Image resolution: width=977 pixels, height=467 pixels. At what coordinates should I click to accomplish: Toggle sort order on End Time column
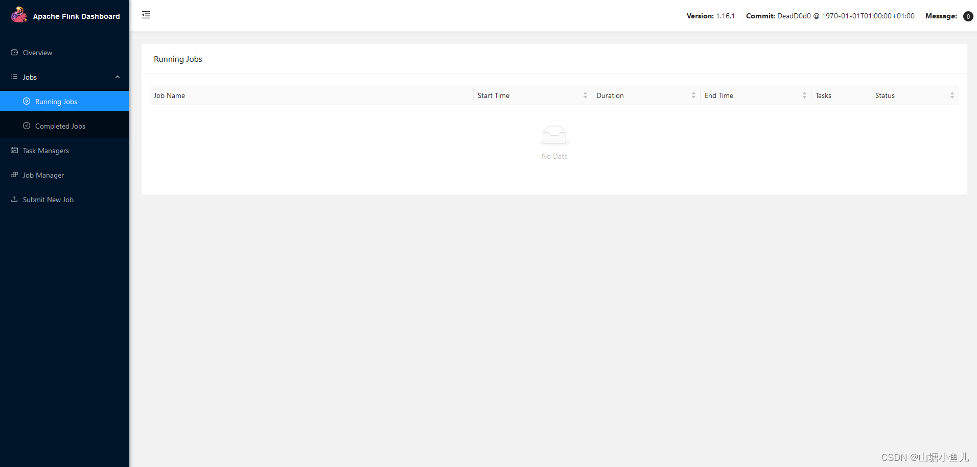pos(804,95)
